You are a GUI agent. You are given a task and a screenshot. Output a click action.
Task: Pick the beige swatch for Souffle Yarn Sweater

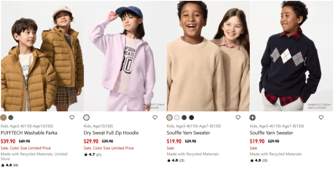tap(169, 118)
